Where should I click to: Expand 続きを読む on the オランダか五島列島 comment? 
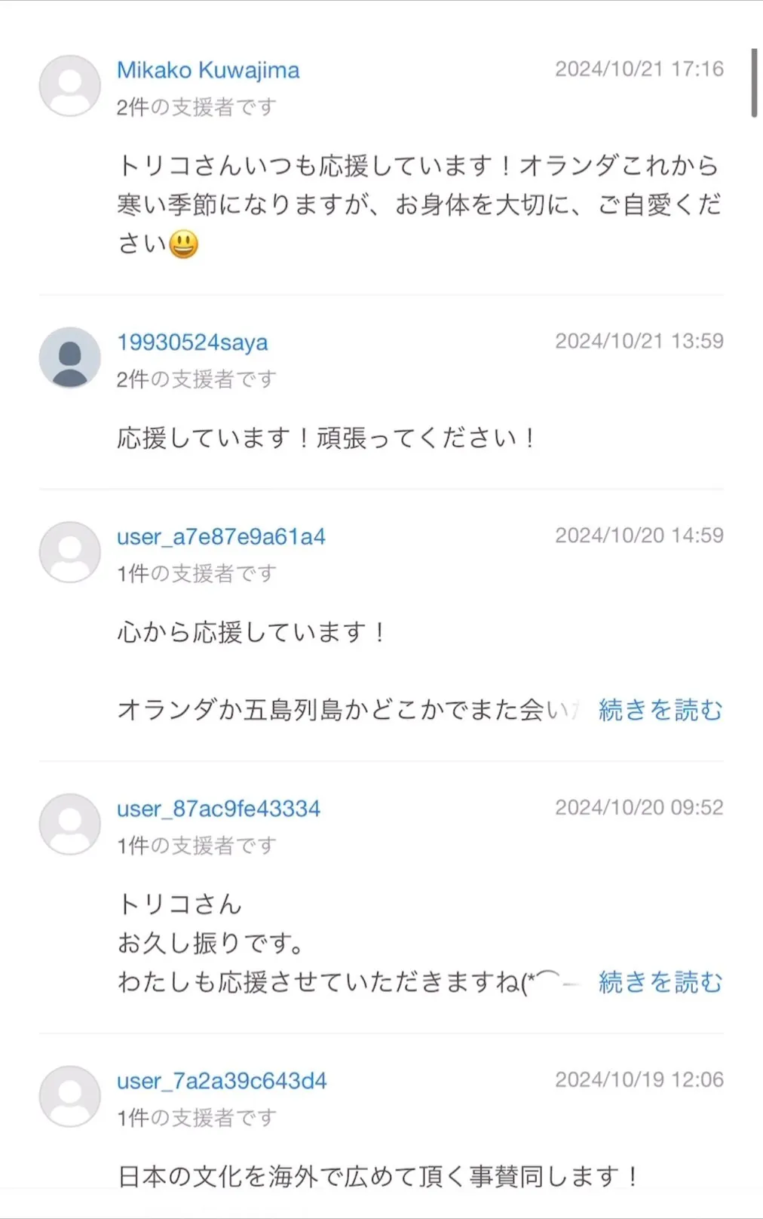click(660, 710)
